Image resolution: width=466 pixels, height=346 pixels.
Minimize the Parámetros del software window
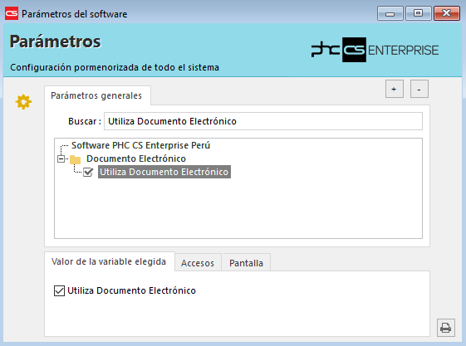[390, 13]
